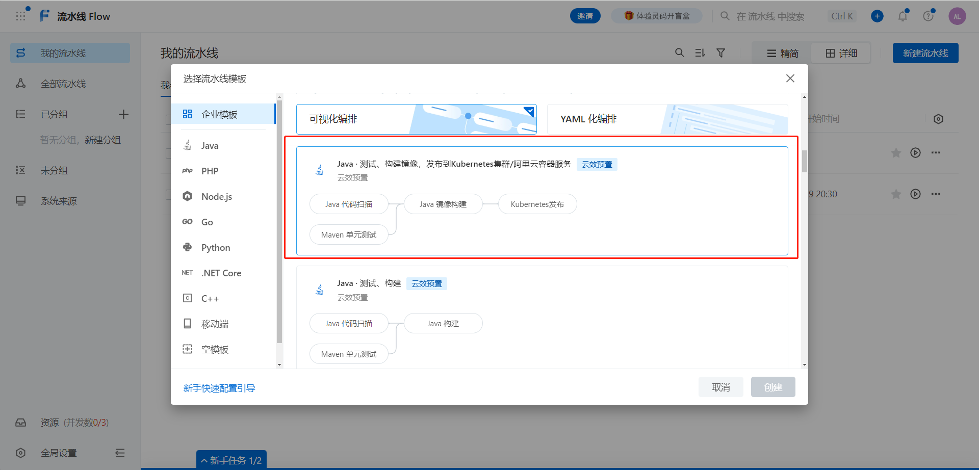Click the 取消 button
The height and width of the screenshot is (470, 979).
721,387
